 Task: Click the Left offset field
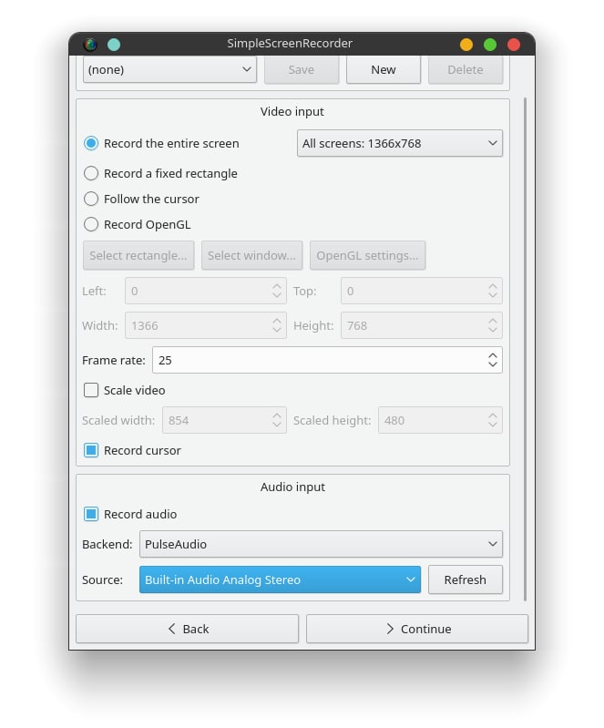(x=206, y=291)
